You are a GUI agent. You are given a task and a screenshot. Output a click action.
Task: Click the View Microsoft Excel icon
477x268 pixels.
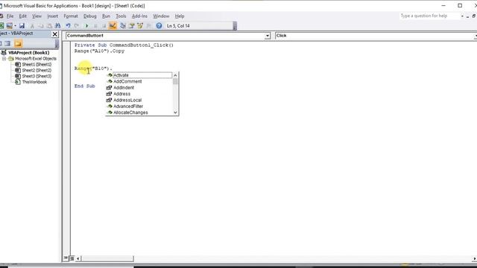coord(1,26)
